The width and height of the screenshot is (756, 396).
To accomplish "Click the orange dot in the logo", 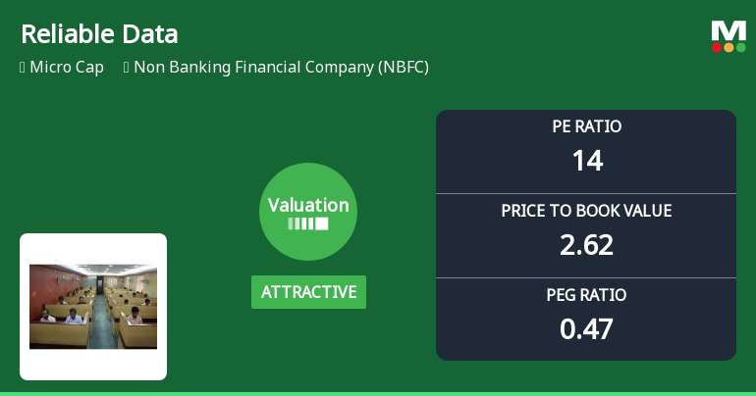I will point(729,47).
